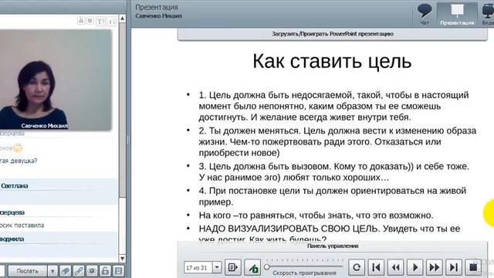The image size is (494, 278).
Task: Expand the arrow next to Послать
Action: coord(52,271)
